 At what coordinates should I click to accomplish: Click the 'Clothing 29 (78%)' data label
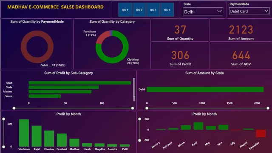(x=133, y=61)
